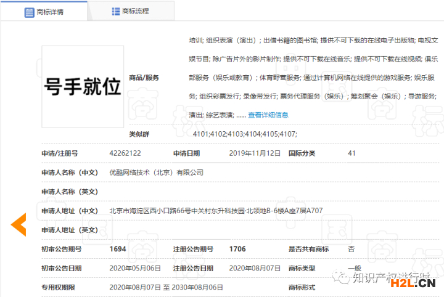Click the 初审公告日期 value 2020年05月06日
This screenshot has height=297, width=444.
[x=134, y=268]
